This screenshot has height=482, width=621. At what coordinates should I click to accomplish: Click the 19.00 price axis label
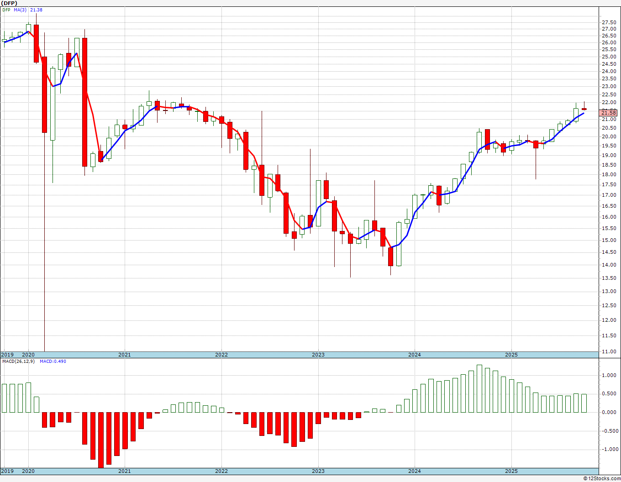coord(609,155)
